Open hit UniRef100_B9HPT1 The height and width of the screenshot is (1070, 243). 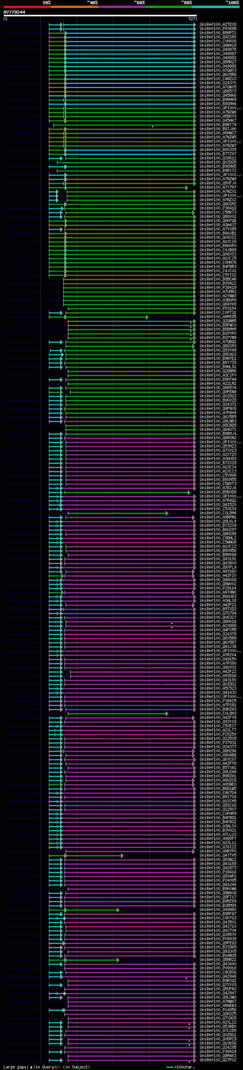click(x=218, y=33)
